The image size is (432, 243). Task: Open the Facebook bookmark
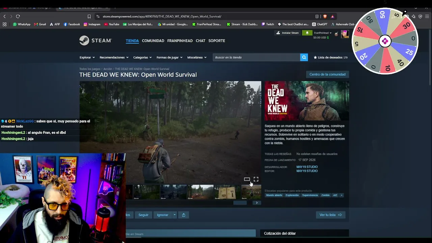pos(72,24)
